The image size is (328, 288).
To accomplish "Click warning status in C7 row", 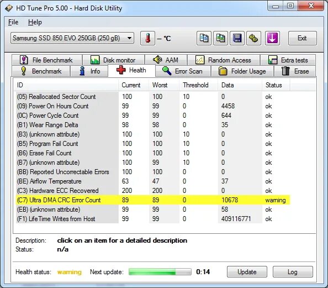I will pos(276,200).
